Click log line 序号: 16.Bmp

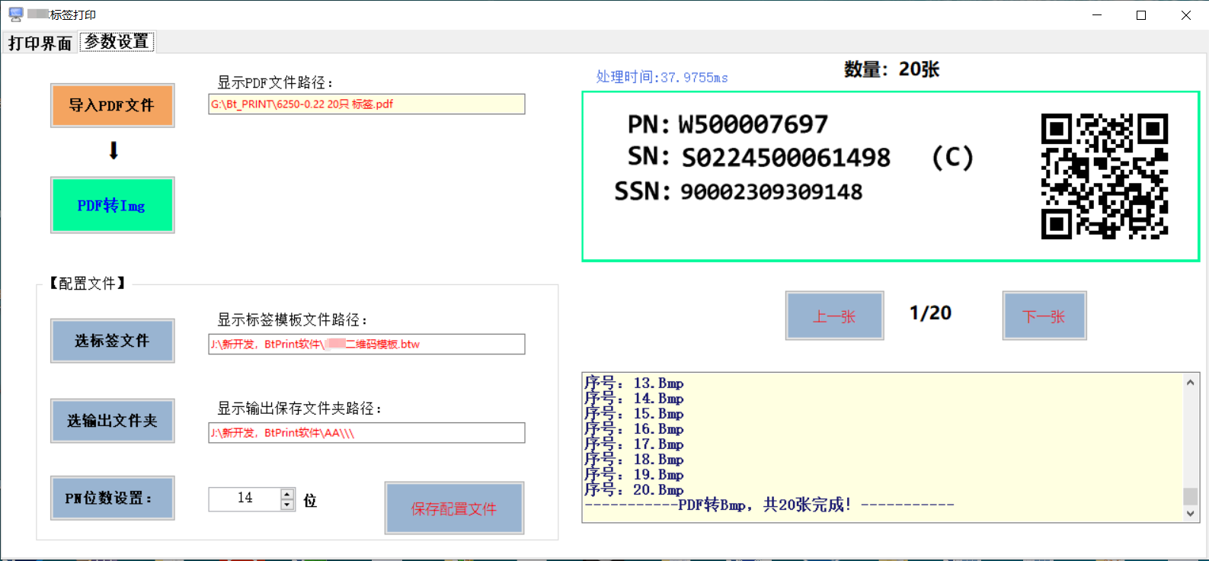634,429
